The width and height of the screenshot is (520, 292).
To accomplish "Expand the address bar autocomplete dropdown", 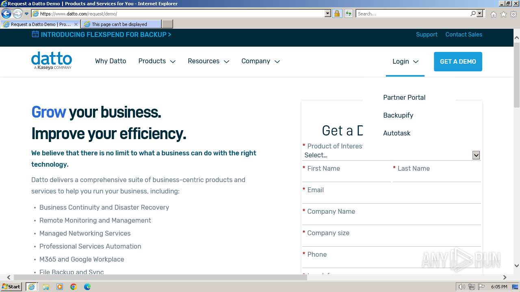I will click(328, 14).
